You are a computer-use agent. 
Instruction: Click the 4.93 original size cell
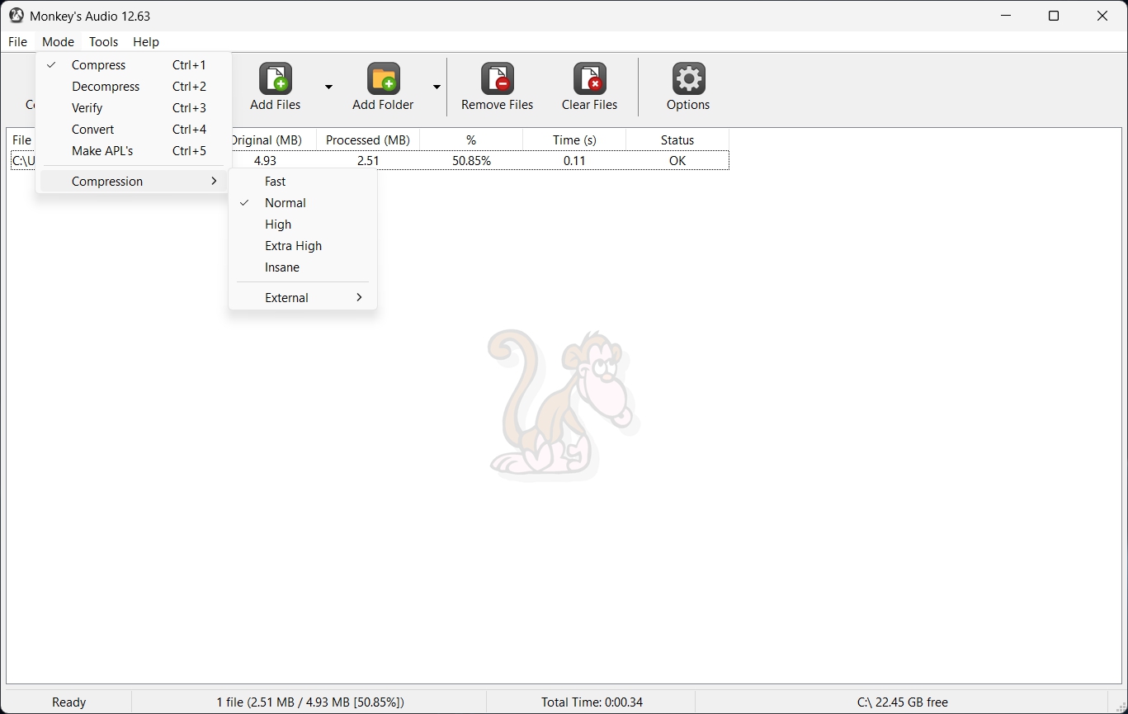(x=265, y=161)
